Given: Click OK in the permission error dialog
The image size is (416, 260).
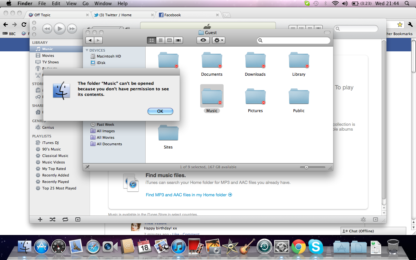Looking at the screenshot, I should point(160,111).
